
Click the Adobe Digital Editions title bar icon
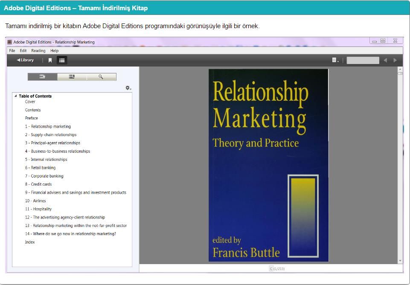coord(10,42)
